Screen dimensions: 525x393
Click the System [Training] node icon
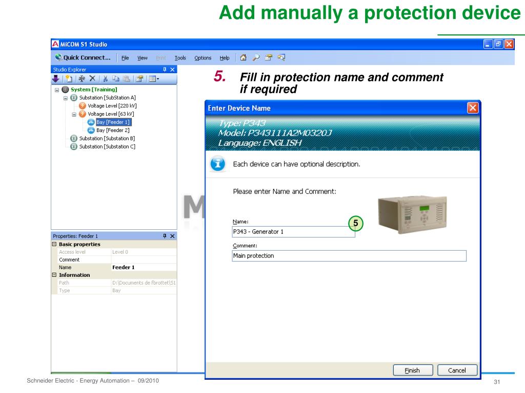65,90
